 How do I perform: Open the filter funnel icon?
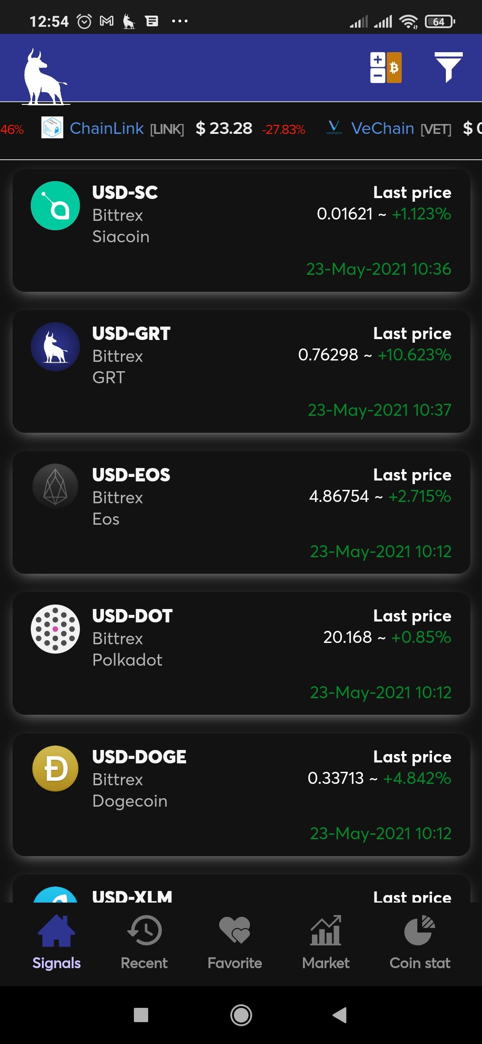(449, 67)
